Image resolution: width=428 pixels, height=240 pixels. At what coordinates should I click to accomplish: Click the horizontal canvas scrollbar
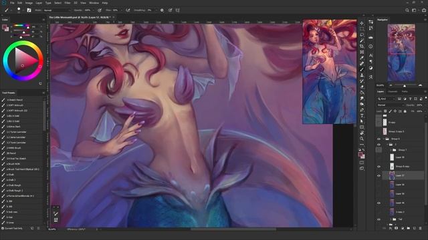point(233,229)
